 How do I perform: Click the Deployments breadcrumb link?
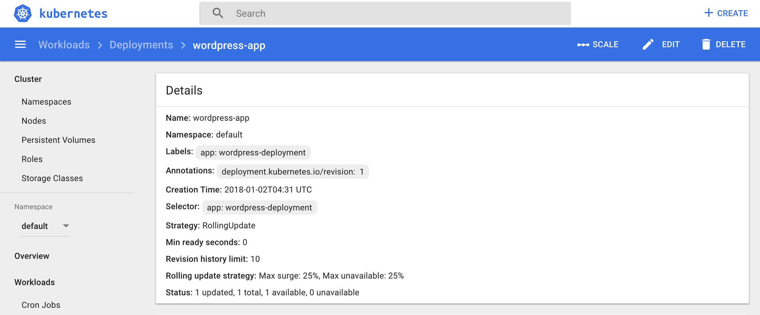click(x=141, y=45)
